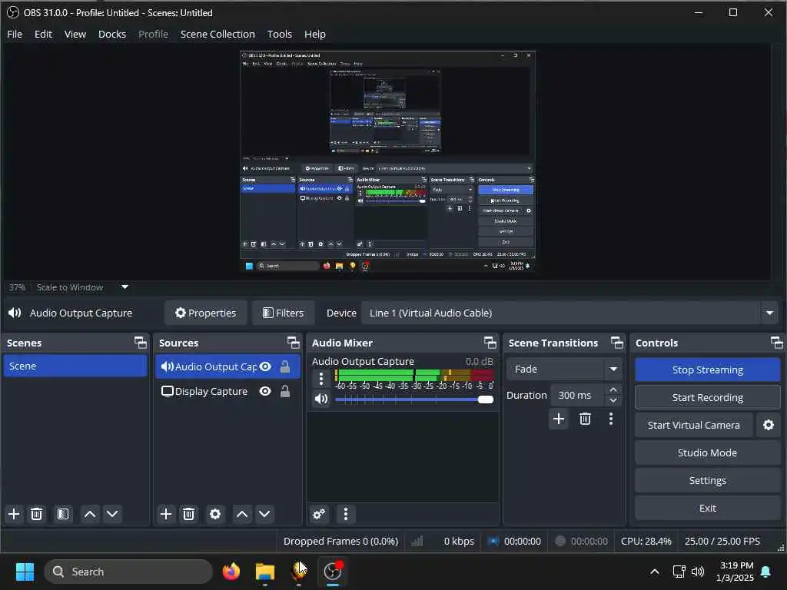Select Display Capture source row
This screenshot has width=787, height=590.
[x=227, y=391]
